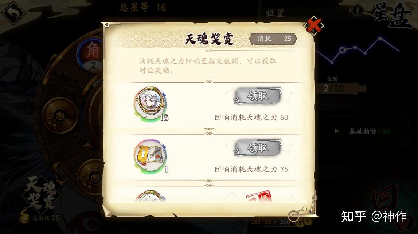This screenshot has width=418, height=234.
Task: Tap the back arrow diamond icon
Action: tap(13, 12)
